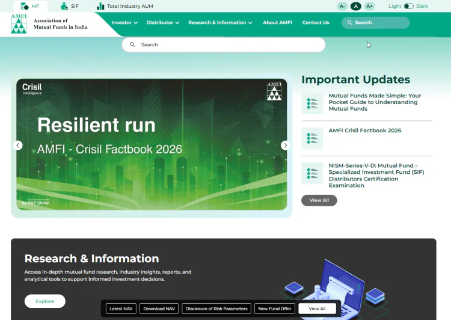Open NISM-Series-V-D certification examination link
This screenshot has height=320, width=451.
coord(376,176)
